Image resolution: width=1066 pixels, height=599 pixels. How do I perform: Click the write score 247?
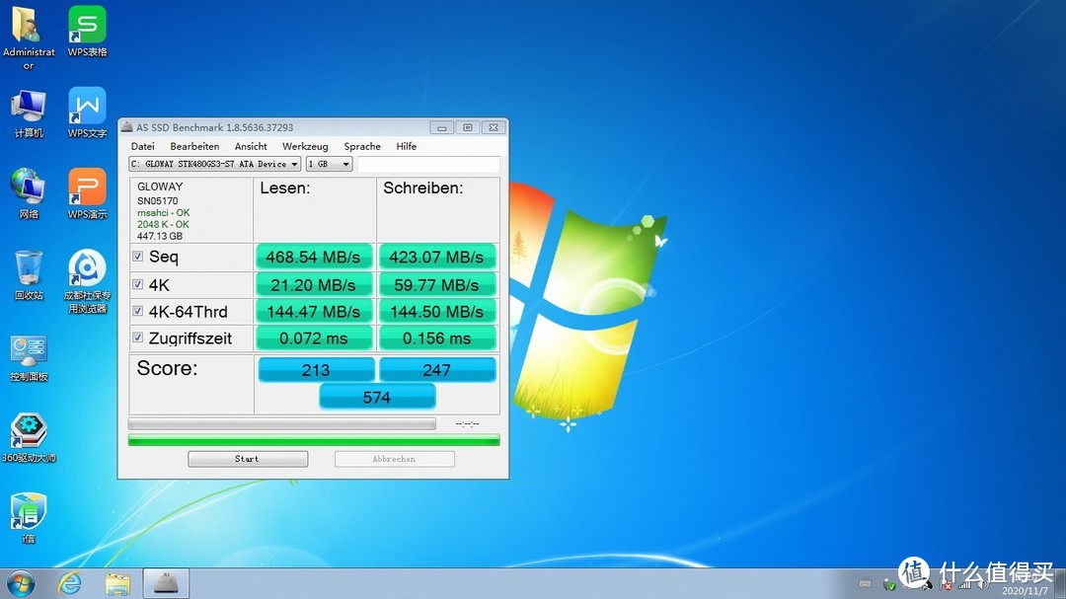pos(437,370)
